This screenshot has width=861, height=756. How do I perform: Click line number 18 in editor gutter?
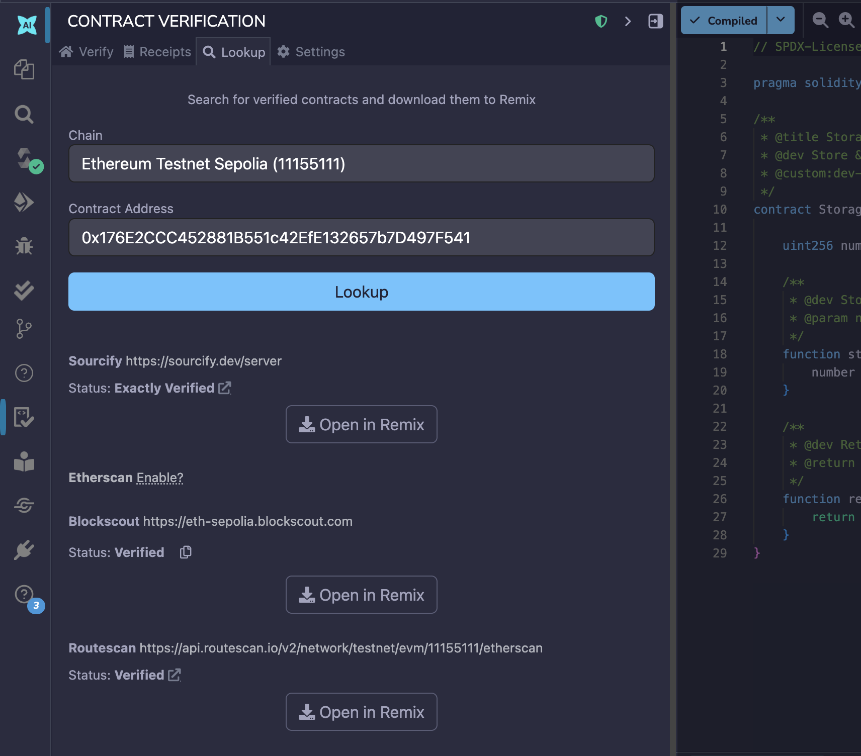click(x=720, y=354)
